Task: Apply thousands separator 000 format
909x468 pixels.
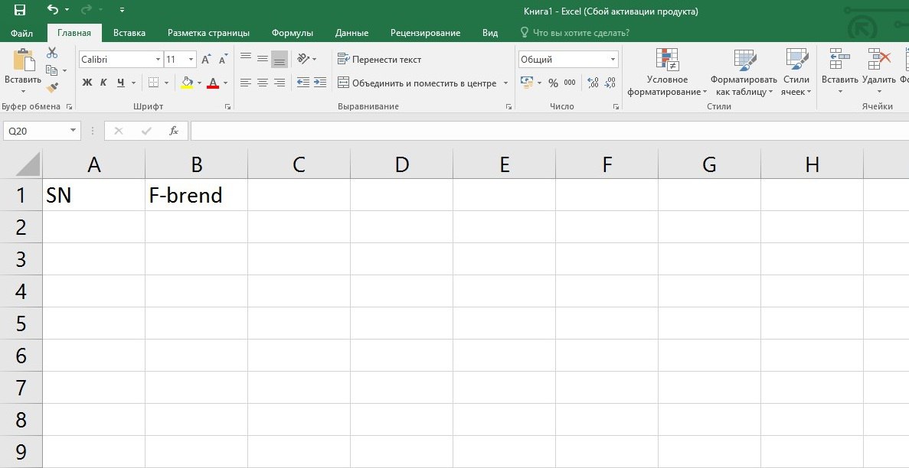Action: pyautogui.click(x=570, y=83)
